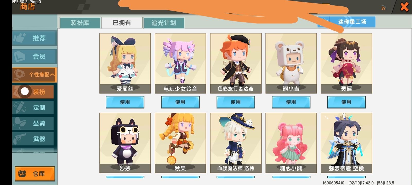Select the 色彩旅行者达奇 skin thumbnail
412x185 pixels.
[x=236, y=63]
